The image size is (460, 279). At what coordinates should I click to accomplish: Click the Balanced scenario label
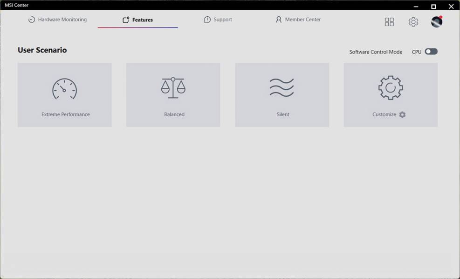pyautogui.click(x=174, y=114)
